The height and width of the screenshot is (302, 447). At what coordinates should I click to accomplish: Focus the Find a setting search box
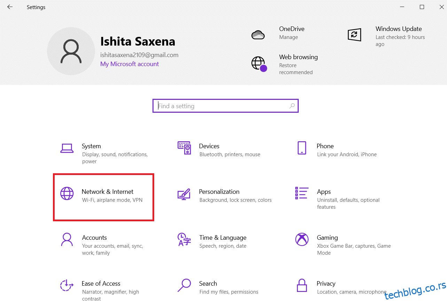point(226,106)
